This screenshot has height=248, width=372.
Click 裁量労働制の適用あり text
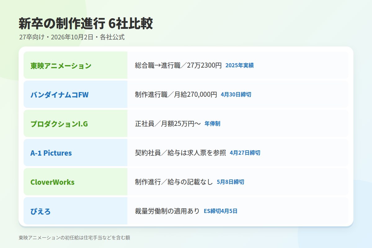click(x=167, y=211)
